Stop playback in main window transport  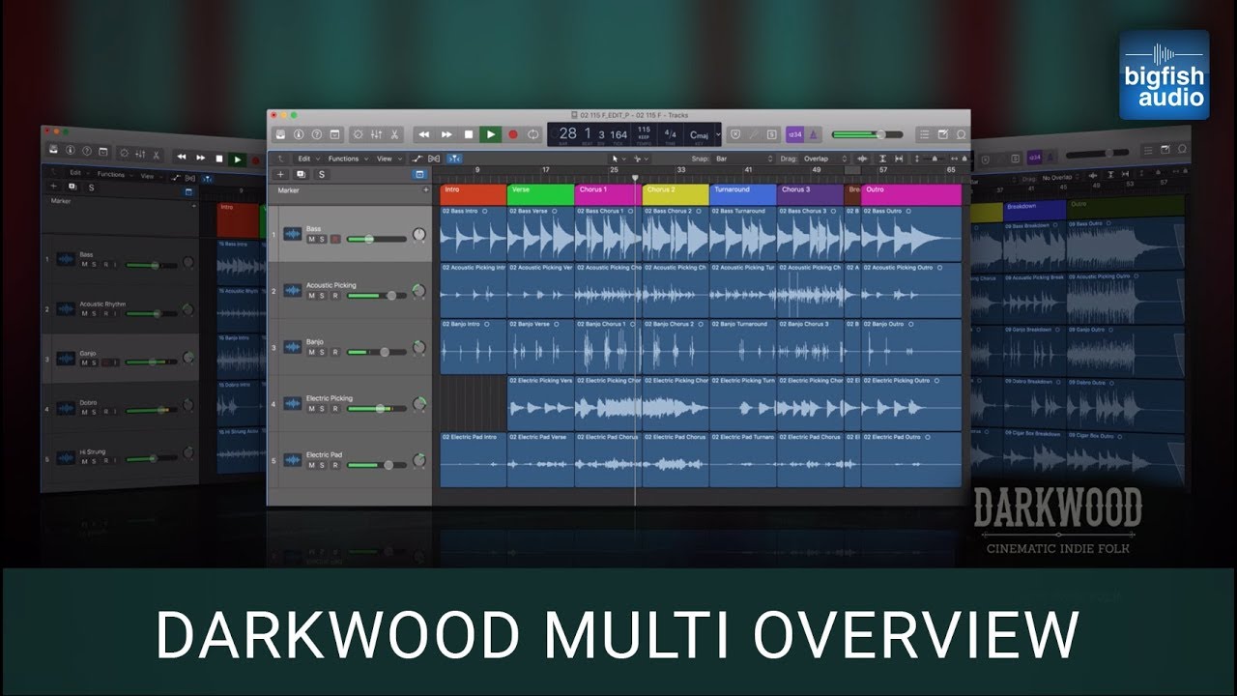(x=469, y=134)
